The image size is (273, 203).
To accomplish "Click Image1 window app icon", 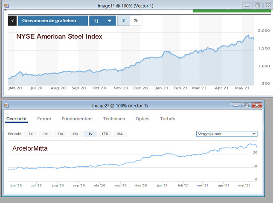I will pos(6,6).
